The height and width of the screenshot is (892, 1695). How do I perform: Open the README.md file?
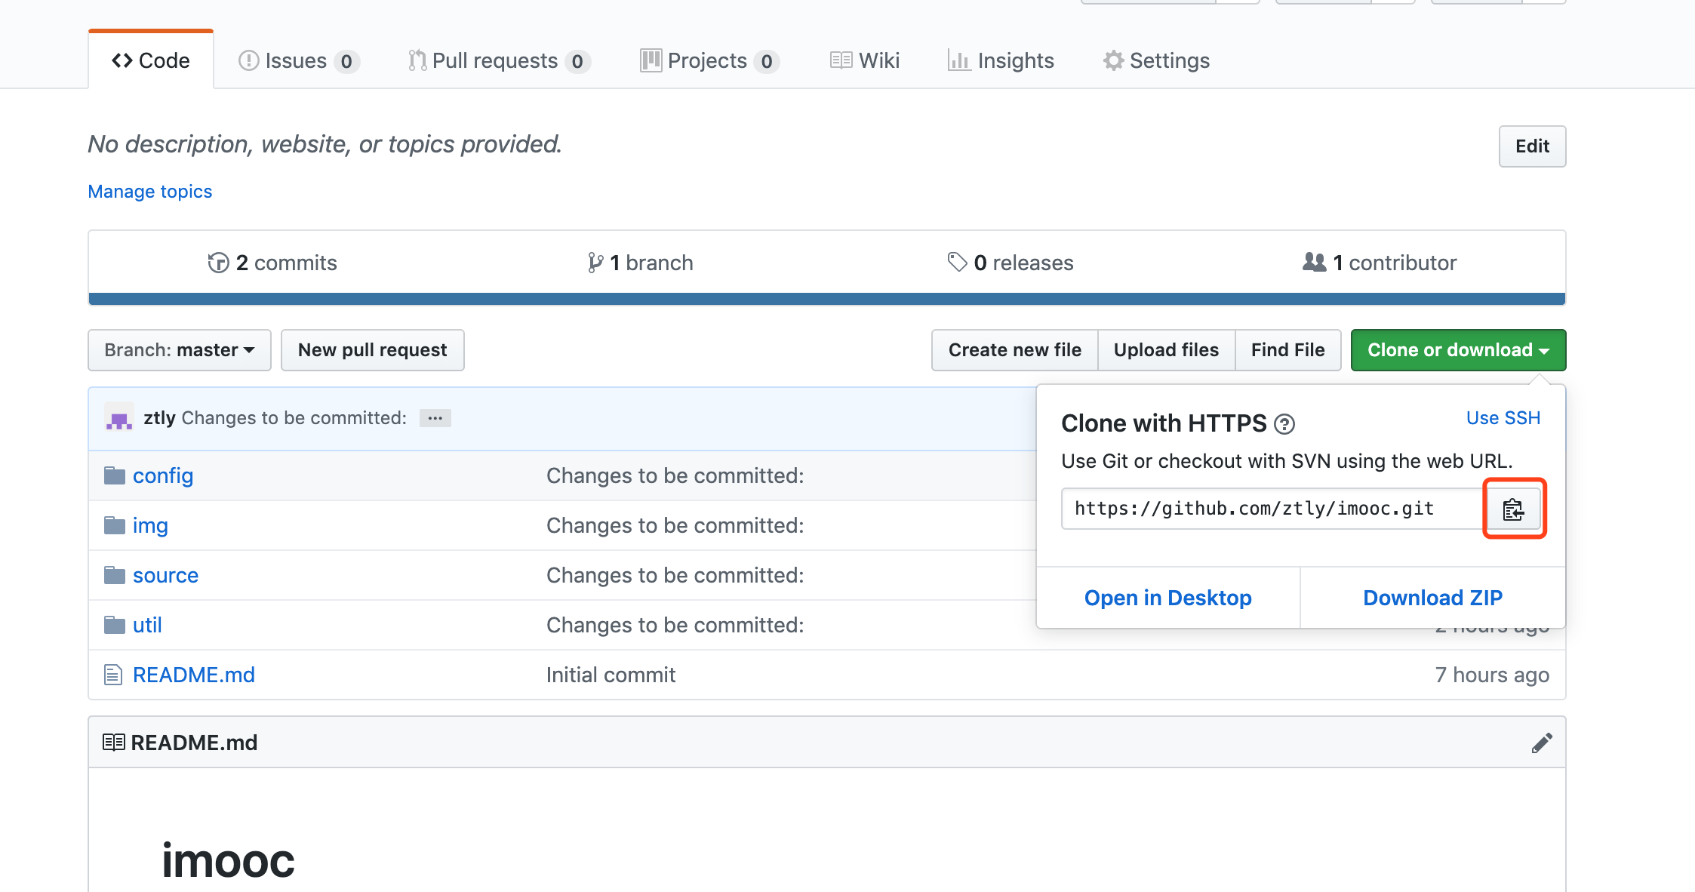tap(193, 675)
